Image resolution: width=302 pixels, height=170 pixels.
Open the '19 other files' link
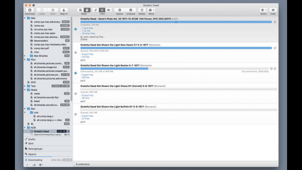[88, 34]
